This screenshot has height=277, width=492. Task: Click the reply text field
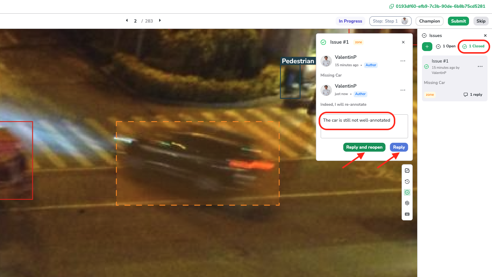coord(364,126)
